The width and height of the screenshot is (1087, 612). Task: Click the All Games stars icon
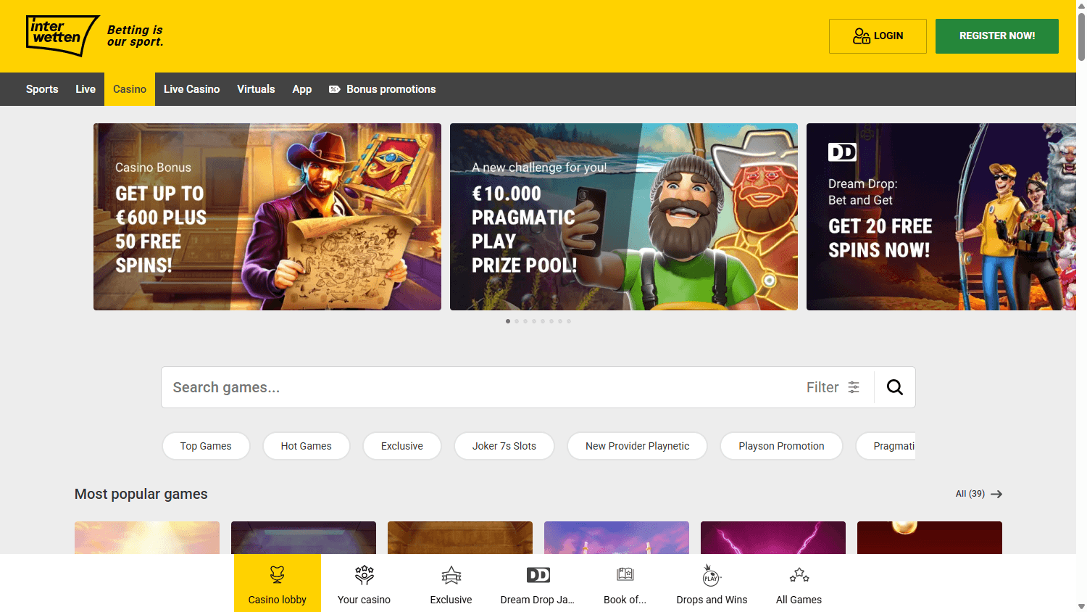[x=799, y=575]
